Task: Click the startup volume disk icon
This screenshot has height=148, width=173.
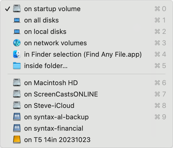Action: tap(17, 9)
